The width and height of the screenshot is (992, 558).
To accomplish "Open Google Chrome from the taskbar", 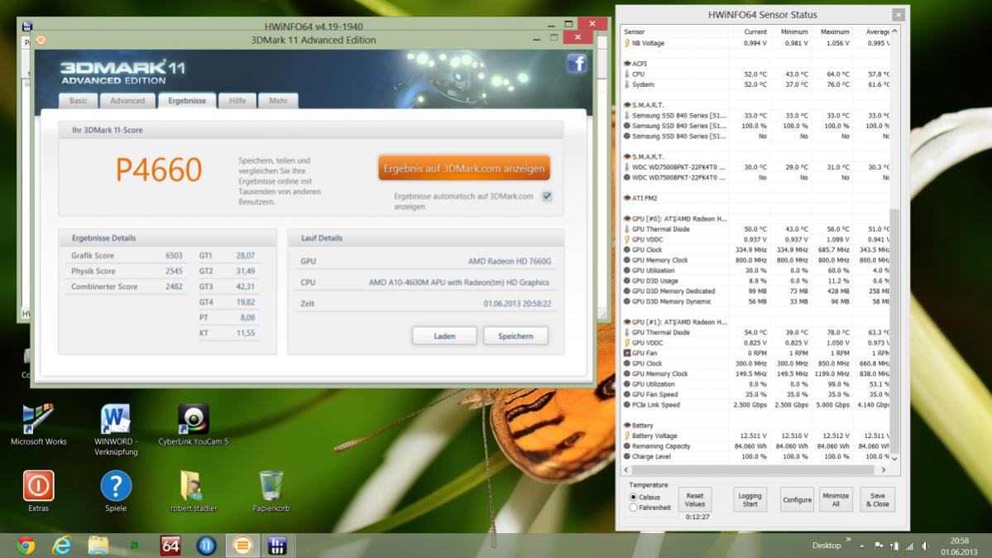I will point(26,546).
